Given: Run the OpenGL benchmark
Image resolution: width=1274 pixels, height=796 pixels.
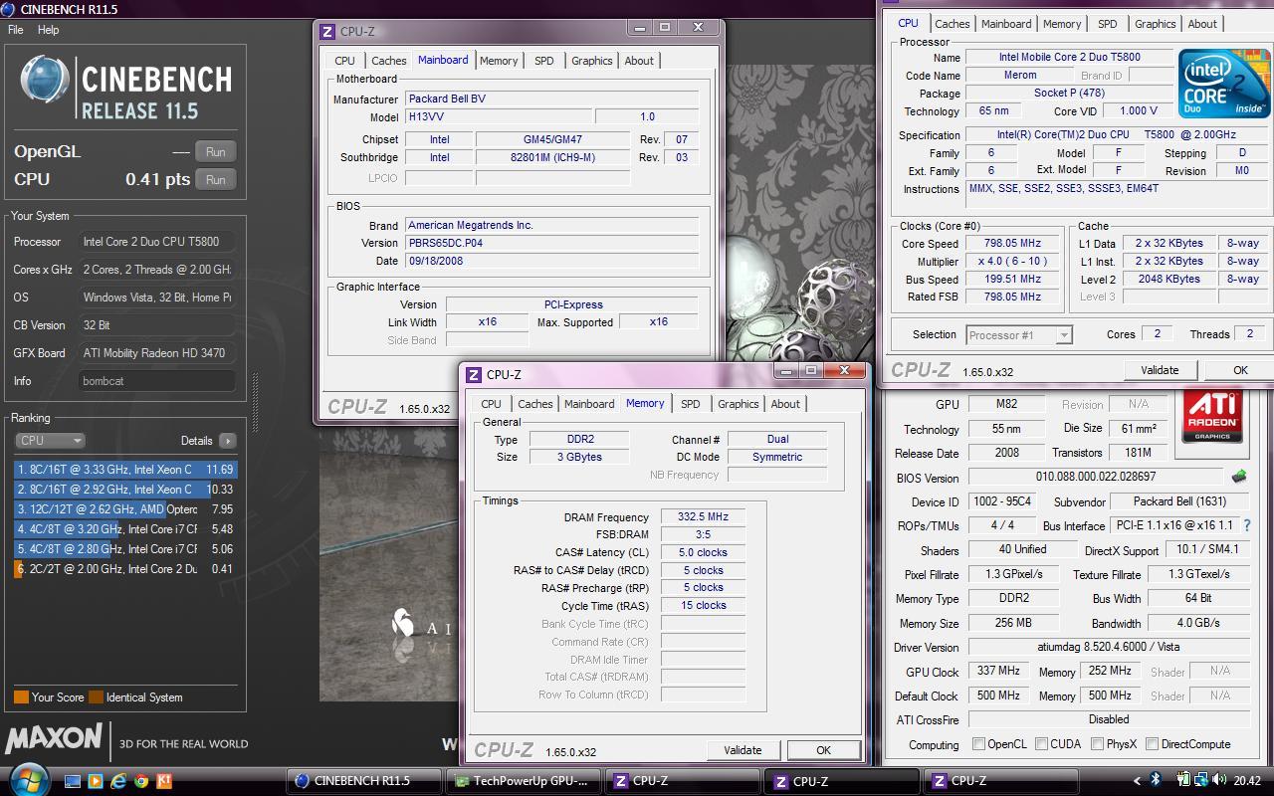Looking at the screenshot, I should coord(215,151).
